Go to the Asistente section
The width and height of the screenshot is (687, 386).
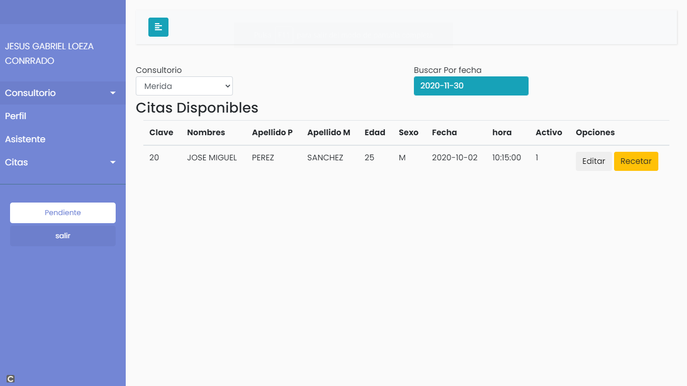25,139
